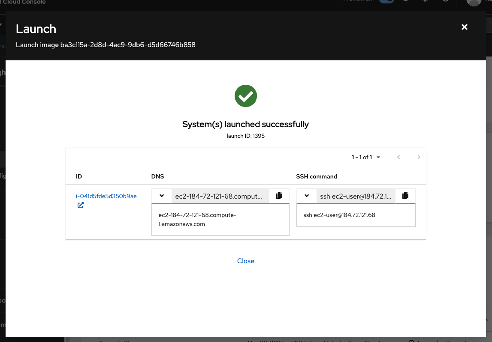Click the green success checkmark icon
This screenshot has width=492, height=342.
[x=246, y=96]
